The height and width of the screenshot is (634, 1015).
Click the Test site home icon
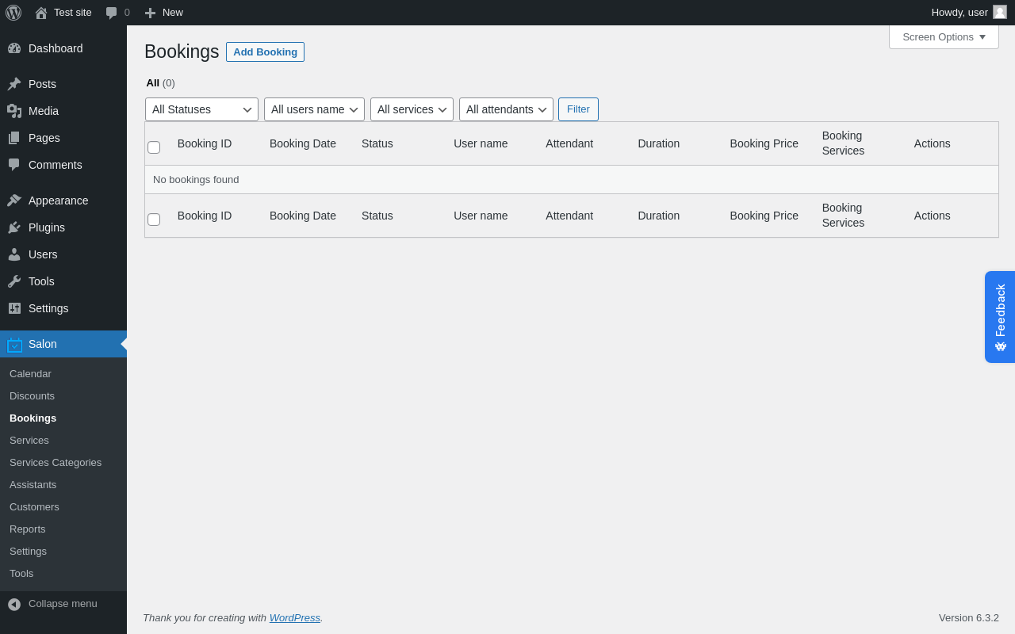coord(41,13)
